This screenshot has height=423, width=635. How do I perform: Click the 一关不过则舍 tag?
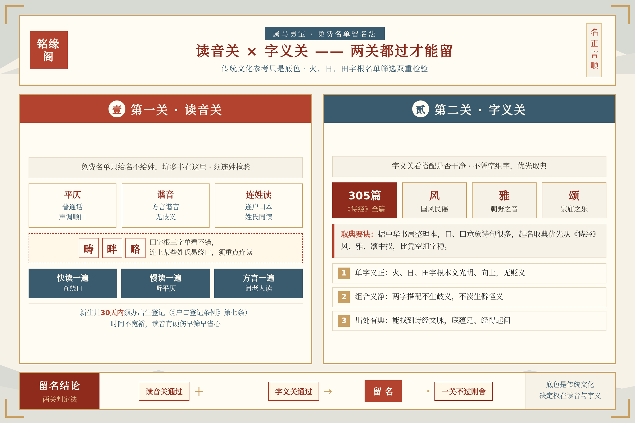pos(463,392)
